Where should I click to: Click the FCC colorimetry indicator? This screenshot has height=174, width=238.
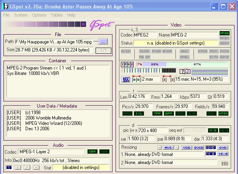point(213,51)
